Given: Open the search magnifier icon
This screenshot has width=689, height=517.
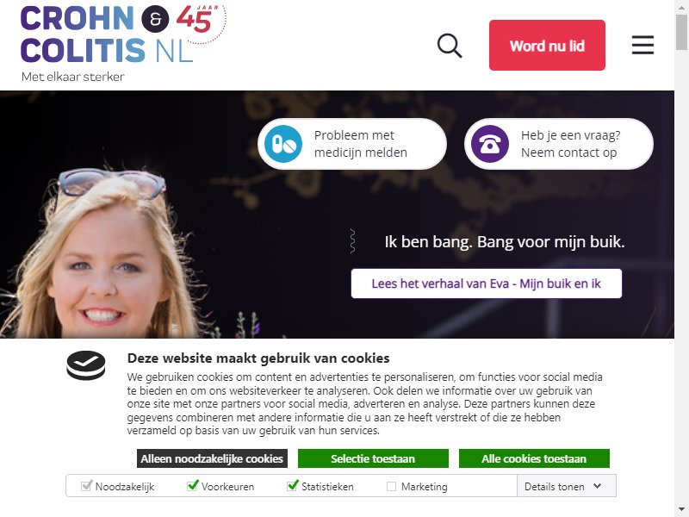Looking at the screenshot, I should pos(450,46).
